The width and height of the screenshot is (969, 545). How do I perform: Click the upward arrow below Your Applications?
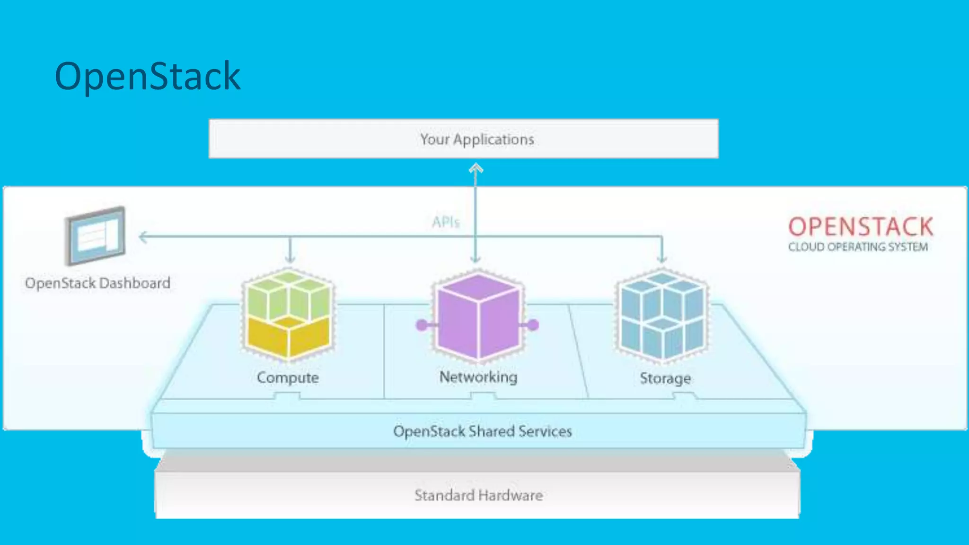tap(476, 169)
